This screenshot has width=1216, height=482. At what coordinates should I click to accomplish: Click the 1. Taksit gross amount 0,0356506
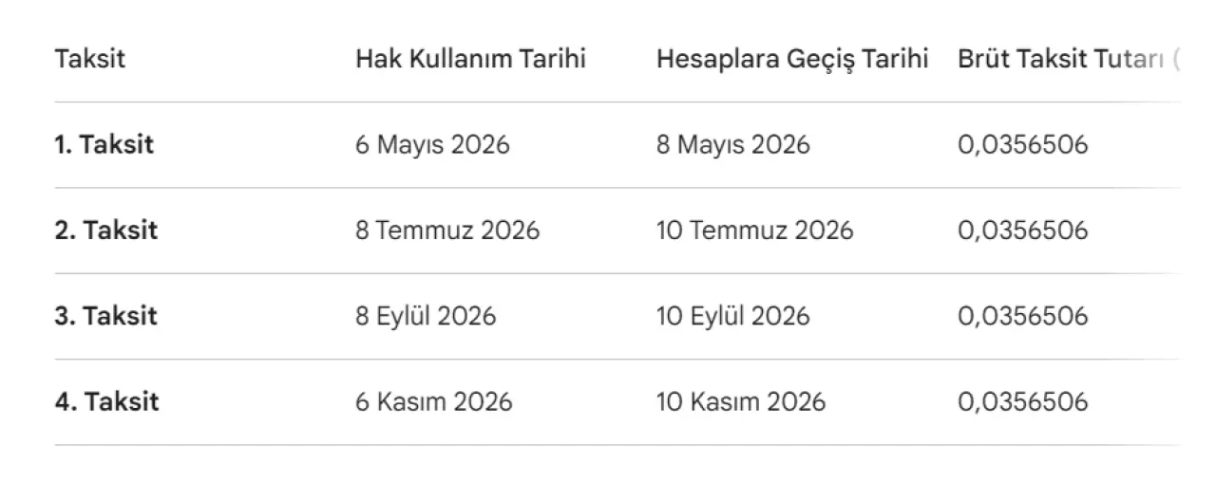pos(1022,145)
